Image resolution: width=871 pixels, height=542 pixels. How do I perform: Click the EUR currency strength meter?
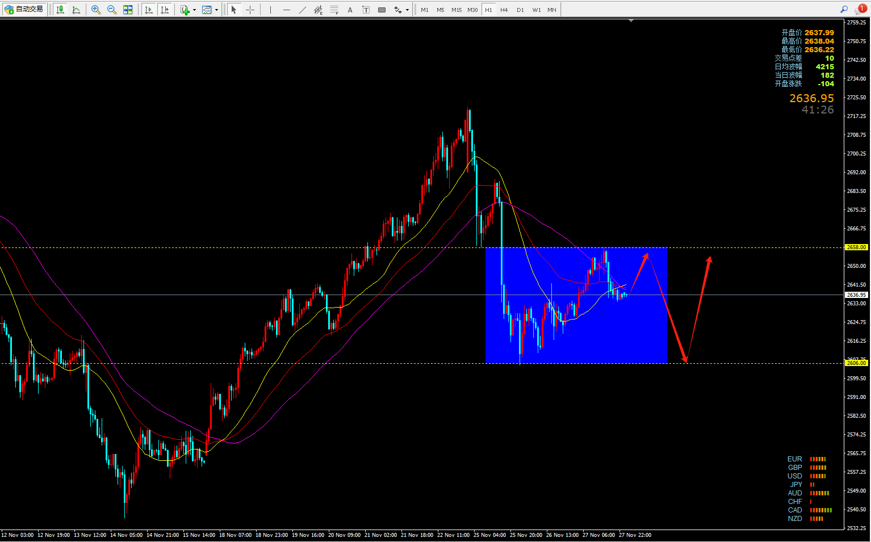(x=818, y=459)
